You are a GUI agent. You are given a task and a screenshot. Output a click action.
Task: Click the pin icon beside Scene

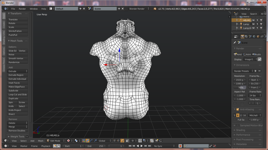(x=235, y=43)
